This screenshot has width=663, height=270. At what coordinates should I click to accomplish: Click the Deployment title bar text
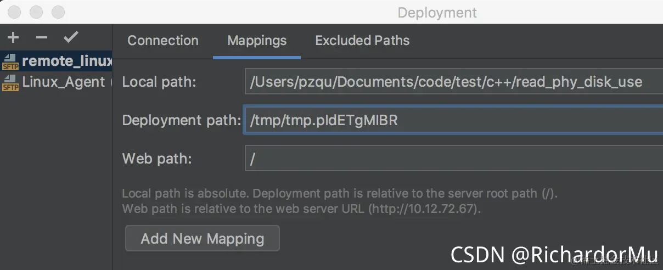[437, 13]
